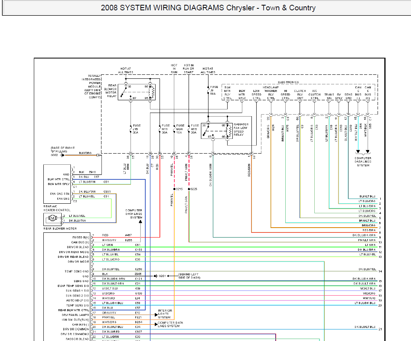Click the Rear Blower Motor Relay symbol
411x341 pixels.
tap(136, 92)
